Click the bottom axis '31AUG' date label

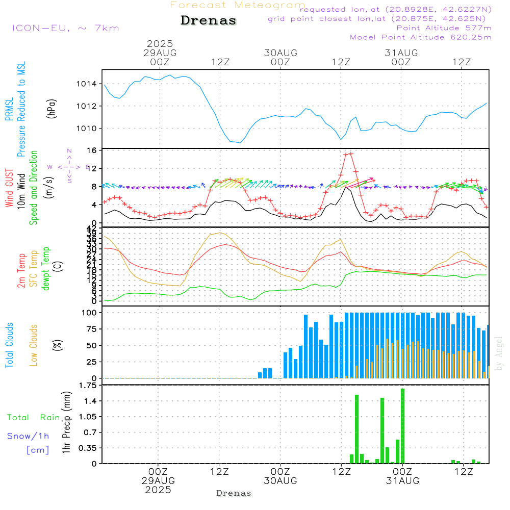point(402,481)
